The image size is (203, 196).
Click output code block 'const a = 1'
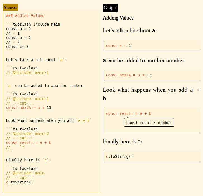pyautogui.click(x=151, y=46)
